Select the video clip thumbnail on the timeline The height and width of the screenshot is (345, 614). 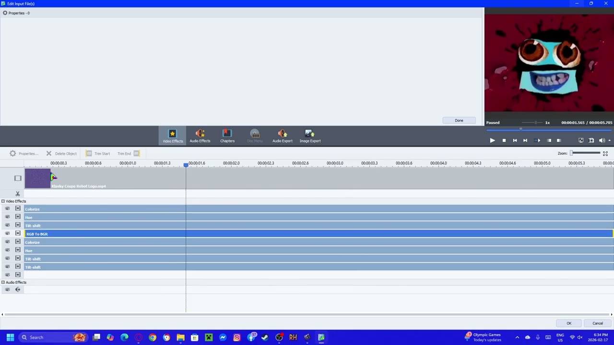coord(37,178)
